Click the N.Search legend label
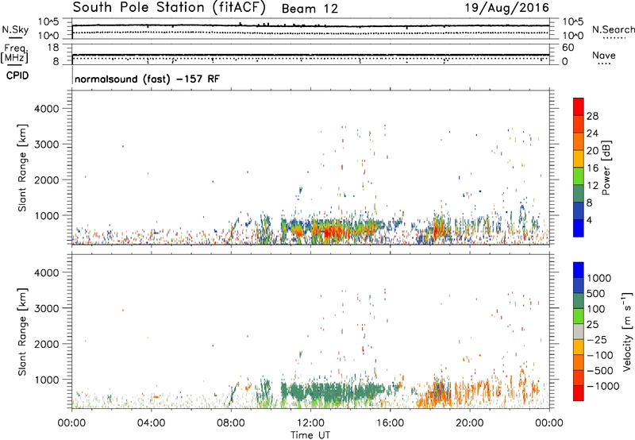 tap(614, 29)
